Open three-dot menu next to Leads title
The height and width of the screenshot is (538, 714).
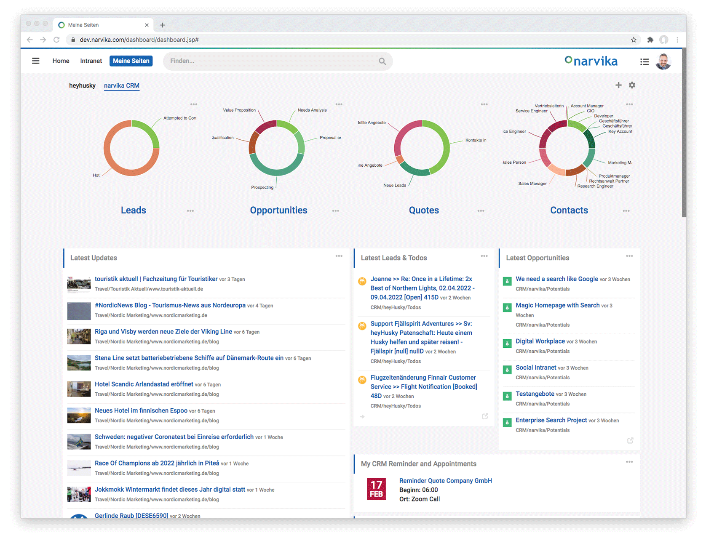point(190,211)
